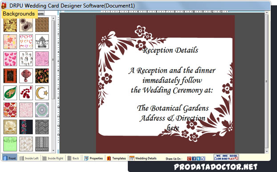Share on Twitter icon

pyautogui.click(x=198, y=158)
